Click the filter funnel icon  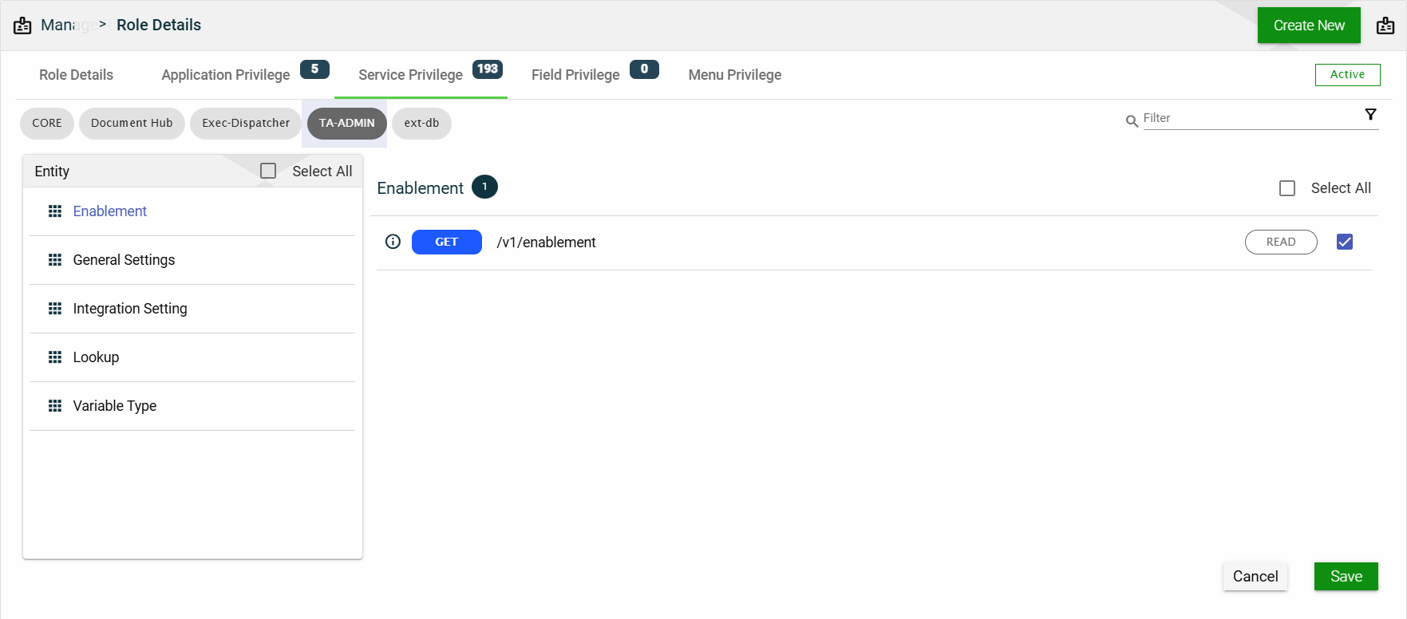coord(1370,115)
